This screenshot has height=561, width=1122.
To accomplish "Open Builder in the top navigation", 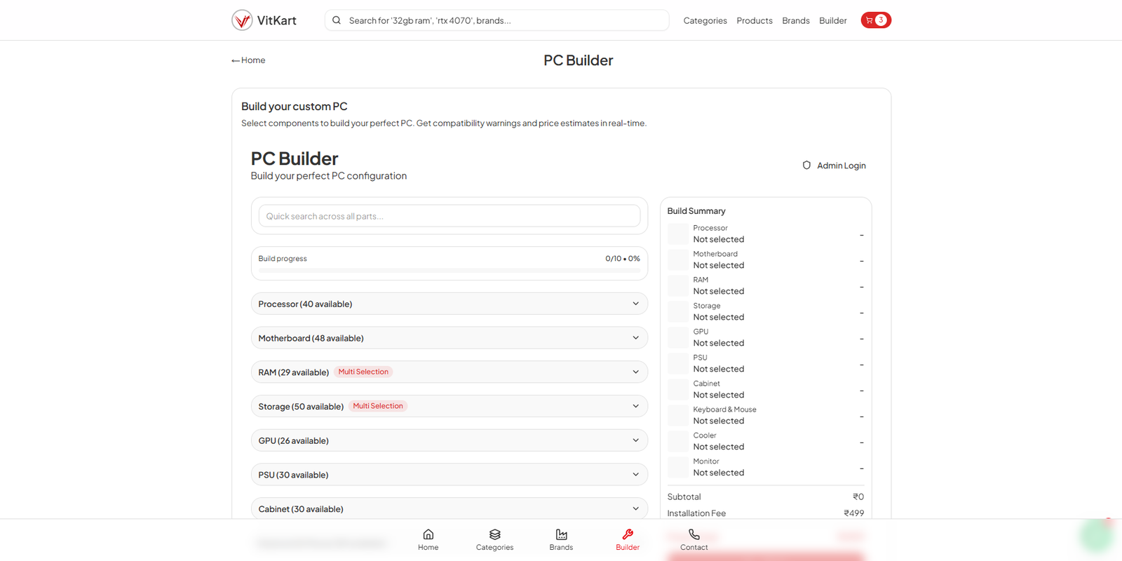I will point(833,20).
